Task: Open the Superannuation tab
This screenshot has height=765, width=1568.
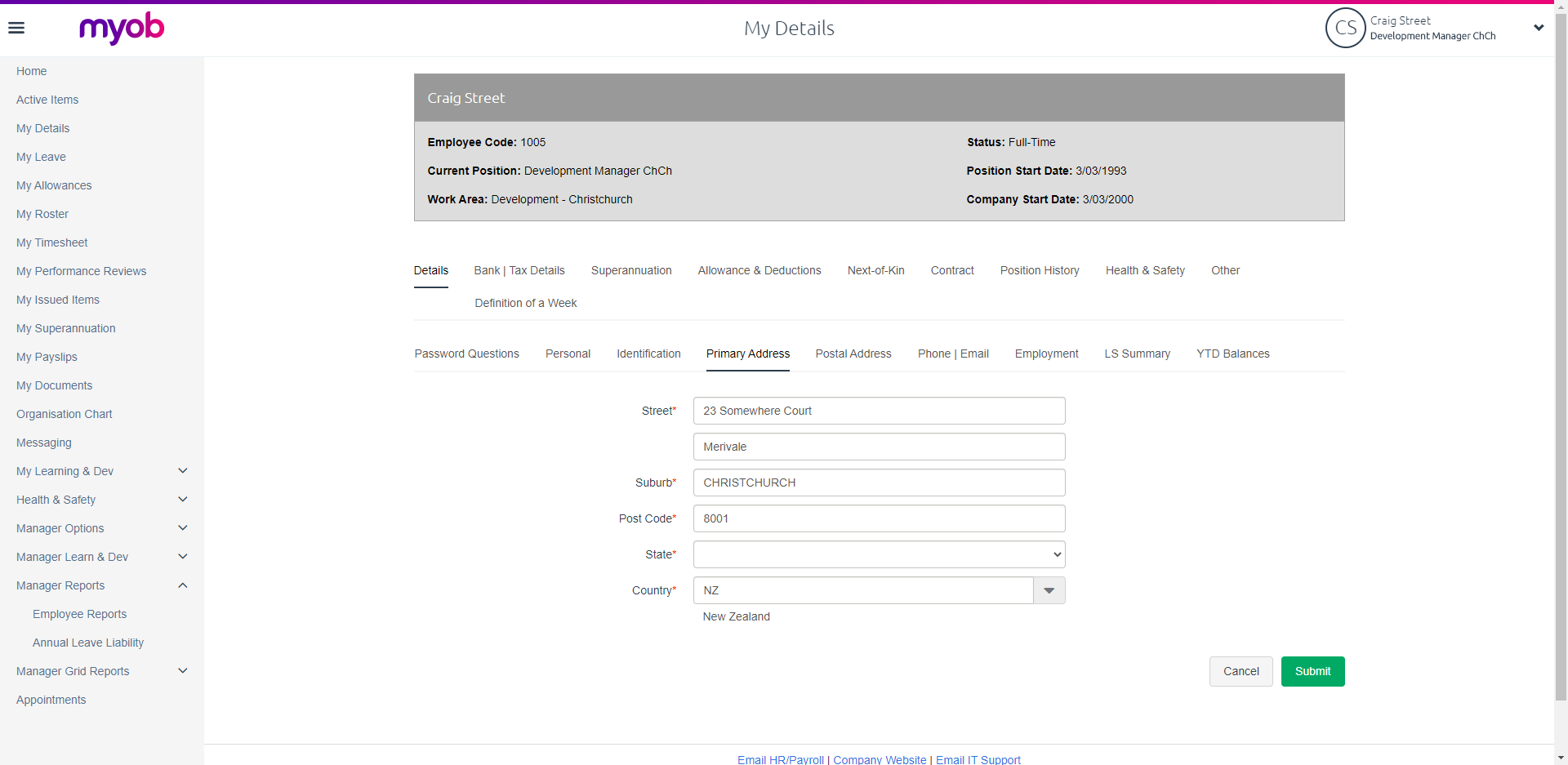Action: [x=631, y=270]
